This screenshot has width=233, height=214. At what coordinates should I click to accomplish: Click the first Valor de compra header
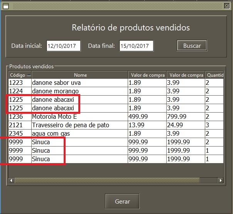(x=147, y=75)
